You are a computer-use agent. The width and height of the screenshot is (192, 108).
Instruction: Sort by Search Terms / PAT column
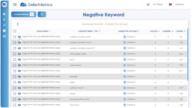[x=89, y=31]
